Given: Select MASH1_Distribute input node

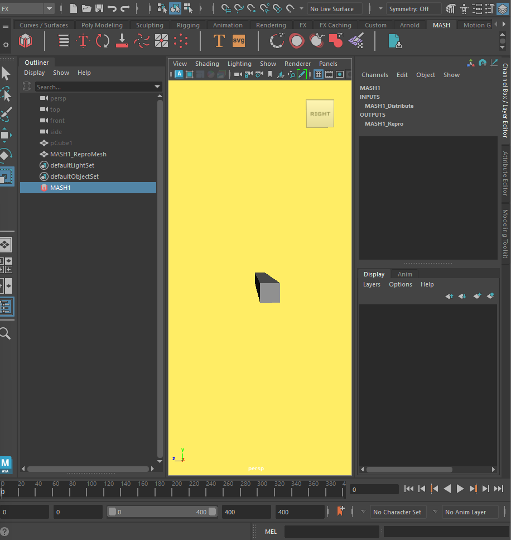Looking at the screenshot, I should click(389, 106).
